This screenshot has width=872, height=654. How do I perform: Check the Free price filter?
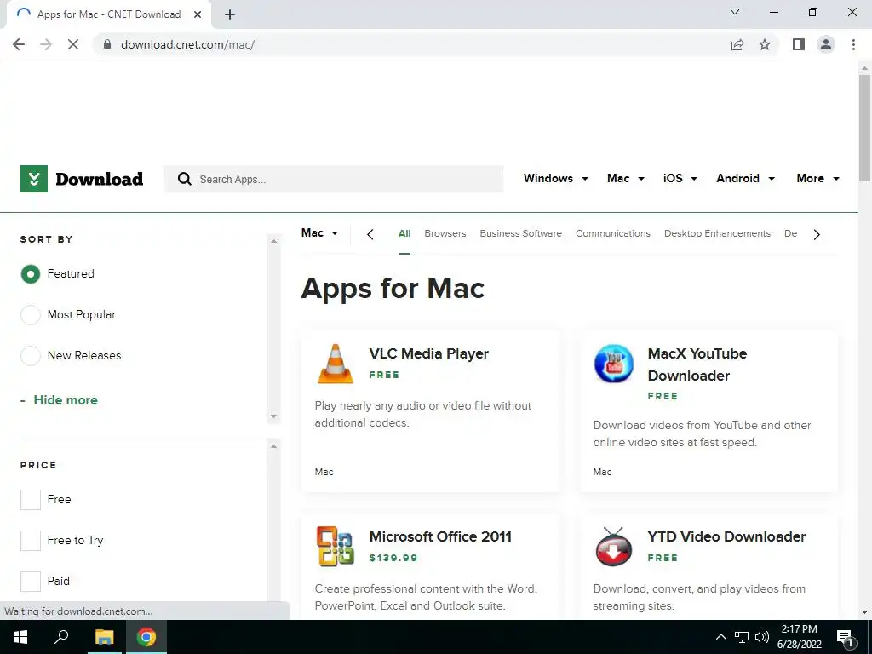point(31,499)
